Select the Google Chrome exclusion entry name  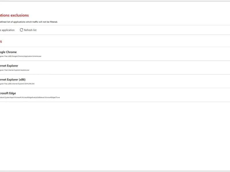(8, 52)
